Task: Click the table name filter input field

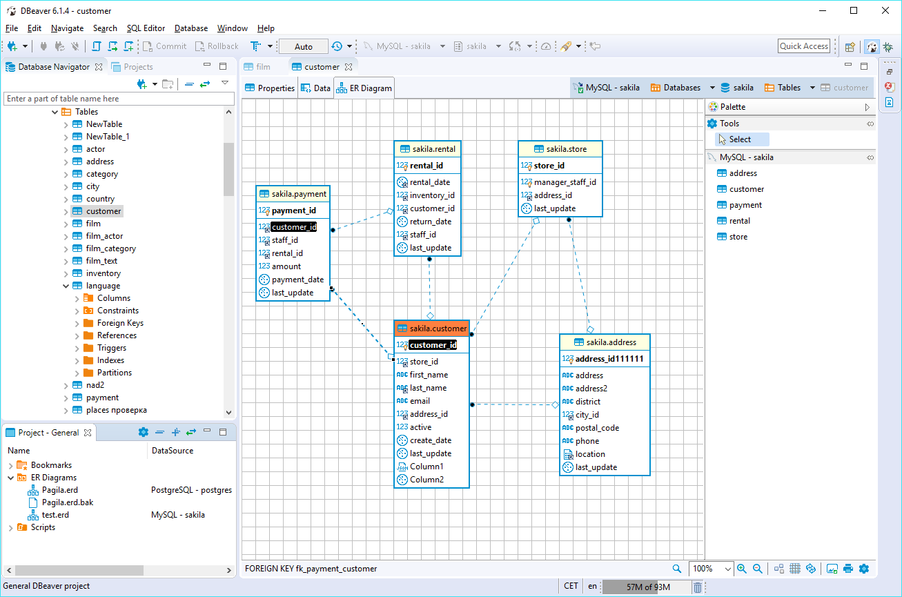Action: (x=119, y=98)
